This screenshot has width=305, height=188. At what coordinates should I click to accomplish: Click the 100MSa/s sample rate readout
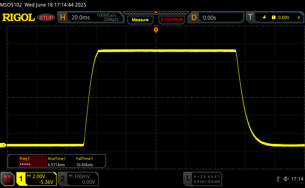tap(106, 15)
